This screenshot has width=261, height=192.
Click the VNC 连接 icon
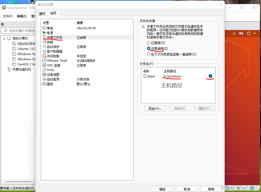pyautogui.click(x=44, y=65)
